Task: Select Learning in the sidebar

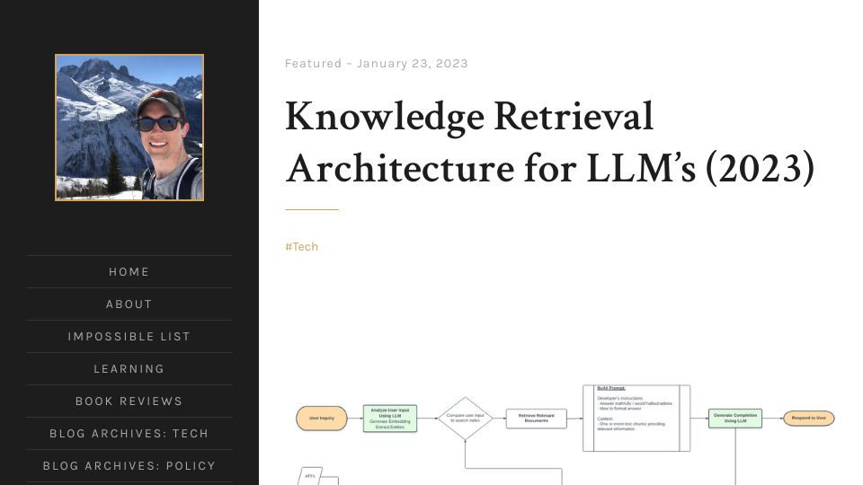Action: coord(129,369)
